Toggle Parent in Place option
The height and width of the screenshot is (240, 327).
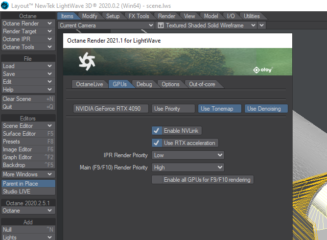(x=28, y=184)
